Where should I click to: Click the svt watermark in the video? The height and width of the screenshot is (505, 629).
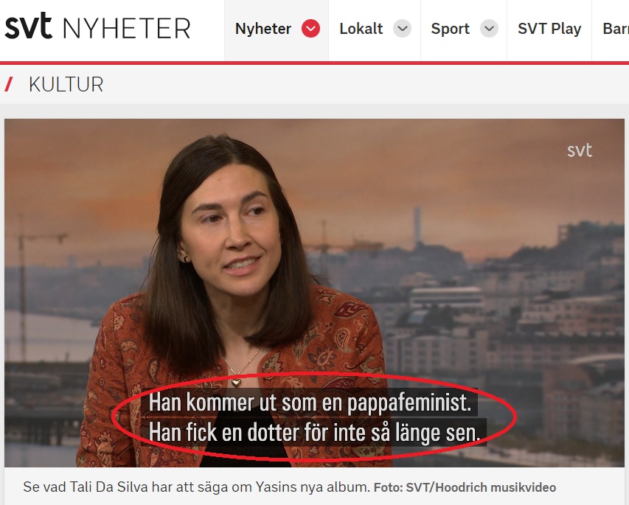pos(580,150)
